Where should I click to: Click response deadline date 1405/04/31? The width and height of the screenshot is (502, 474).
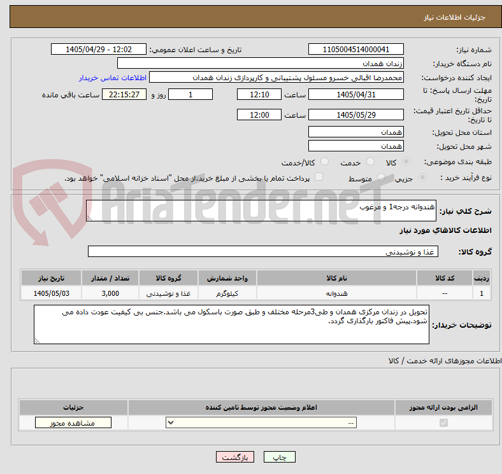coord(356,94)
